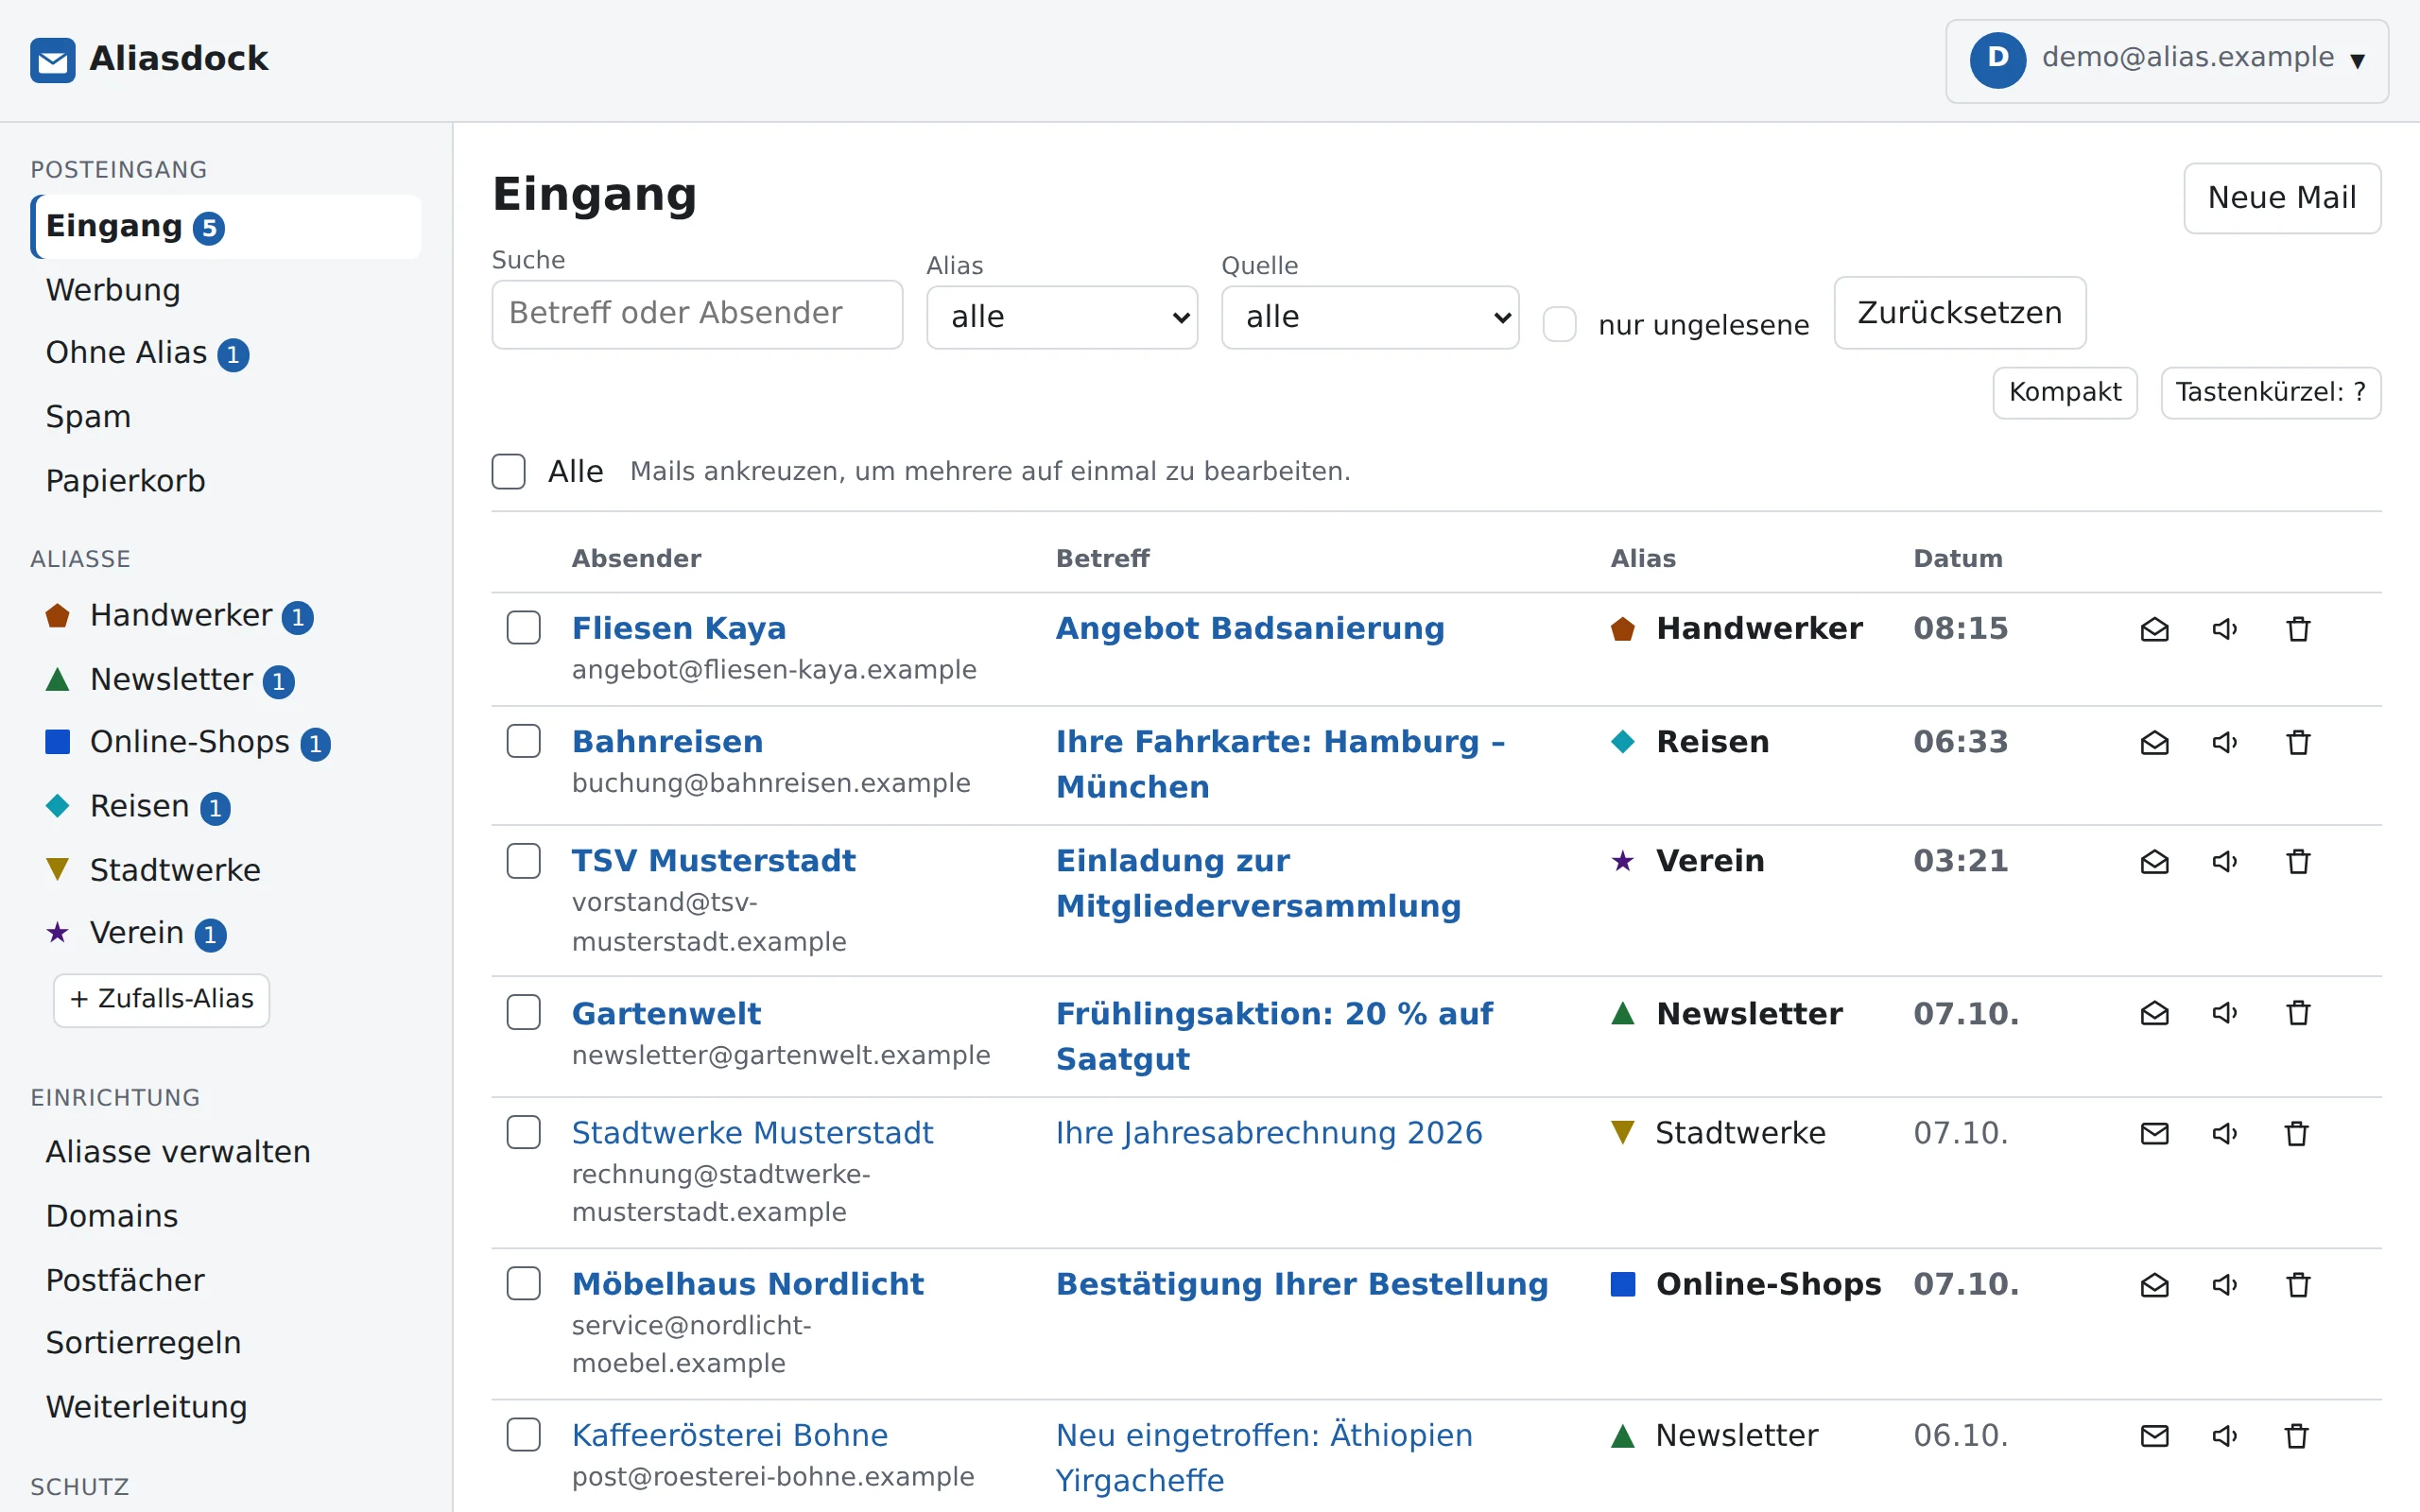Screen dimensions: 2420x1512
Task: Mute sender icon in Fliesen Kaya row
Action: click(2225, 629)
